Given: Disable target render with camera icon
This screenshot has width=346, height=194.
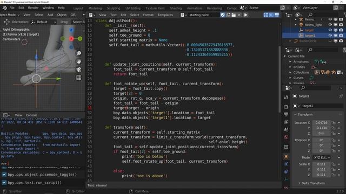Looking at the screenshot, I should (341, 30).
